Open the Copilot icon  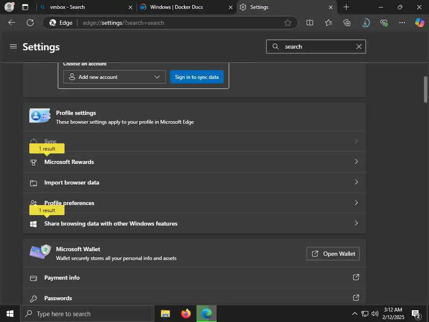point(419,23)
